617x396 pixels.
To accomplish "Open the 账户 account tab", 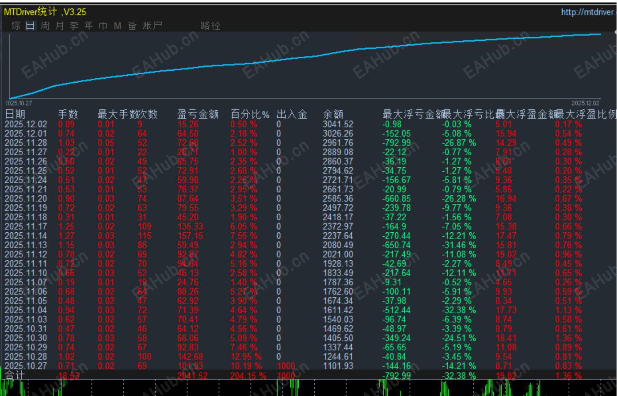I will [x=152, y=26].
